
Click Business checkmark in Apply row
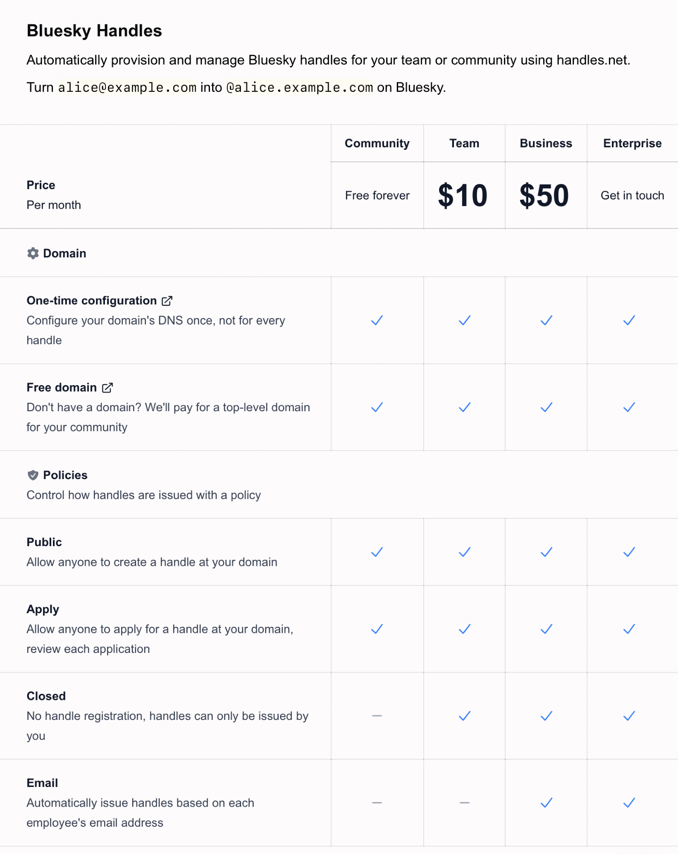pos(546,629)
